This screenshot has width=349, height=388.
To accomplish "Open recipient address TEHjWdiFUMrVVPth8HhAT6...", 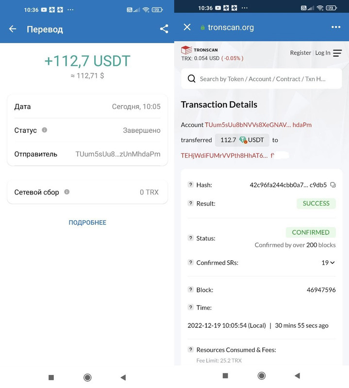I will (x=224, y=155).
